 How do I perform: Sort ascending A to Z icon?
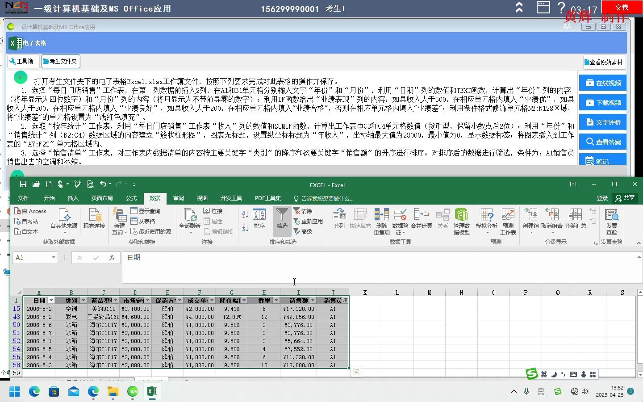[x=245, y=214]
